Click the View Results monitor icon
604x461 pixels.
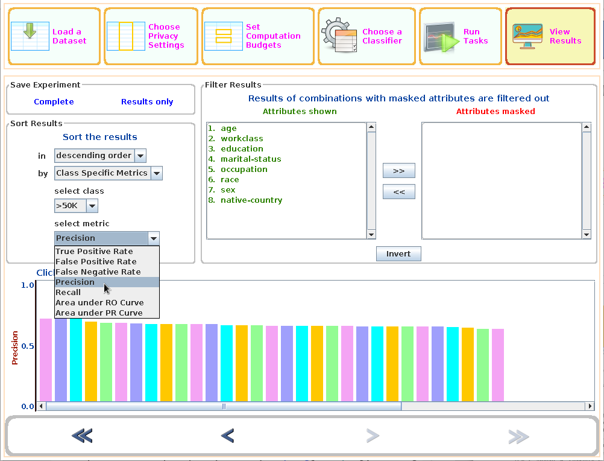coord(527,36)
